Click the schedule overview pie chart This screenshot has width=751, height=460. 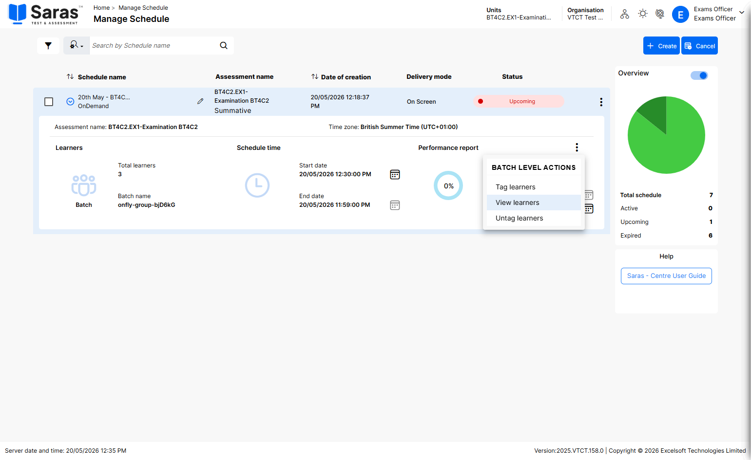click(666, 135)
